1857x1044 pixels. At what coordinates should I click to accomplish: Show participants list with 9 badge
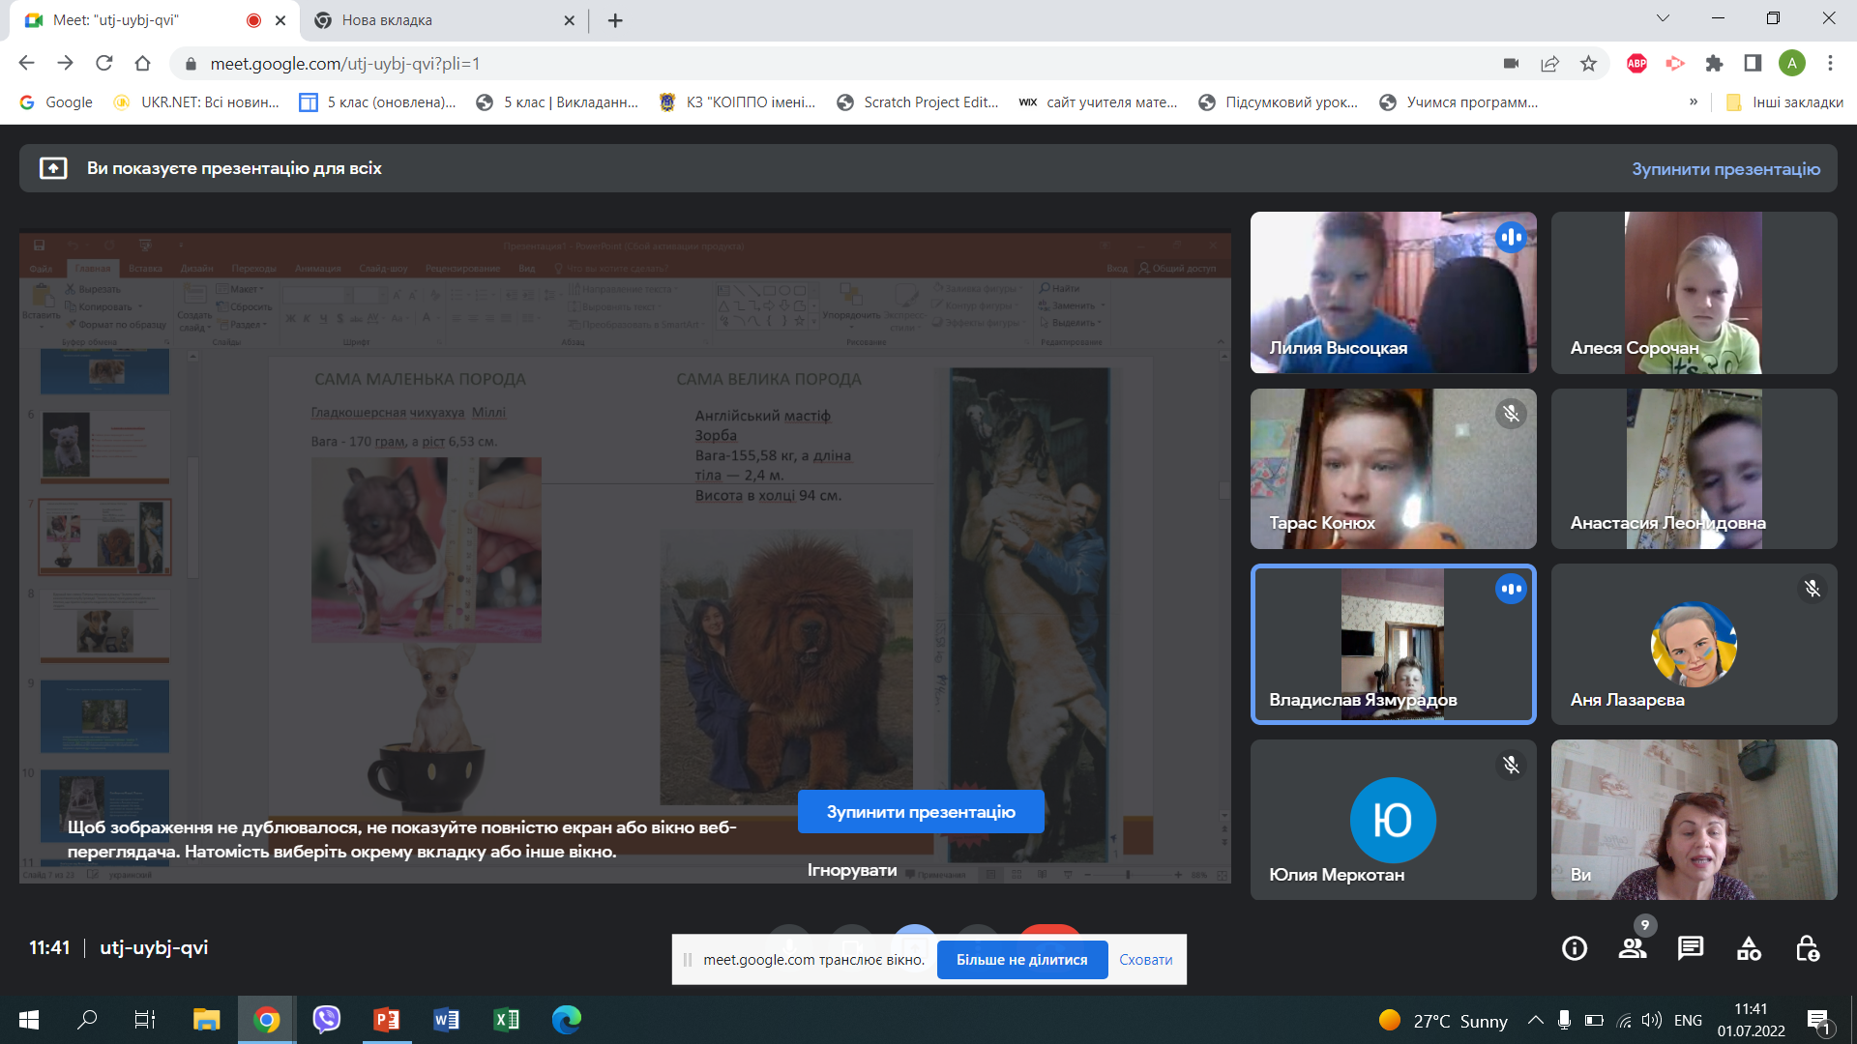click(x=1633, y=948)
